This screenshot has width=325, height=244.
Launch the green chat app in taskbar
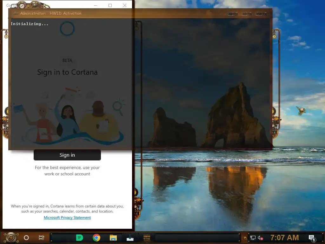pos(79,238)
